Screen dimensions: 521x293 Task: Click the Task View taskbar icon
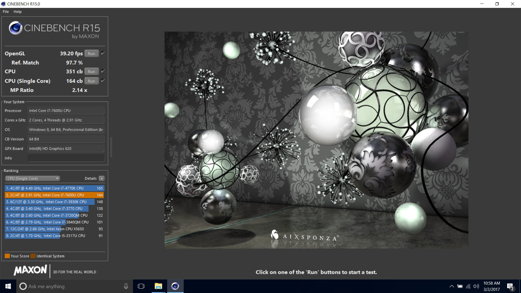tap(141, 286)
